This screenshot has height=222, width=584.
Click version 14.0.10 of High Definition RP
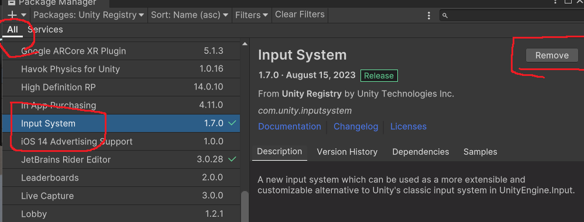[208, 87]
